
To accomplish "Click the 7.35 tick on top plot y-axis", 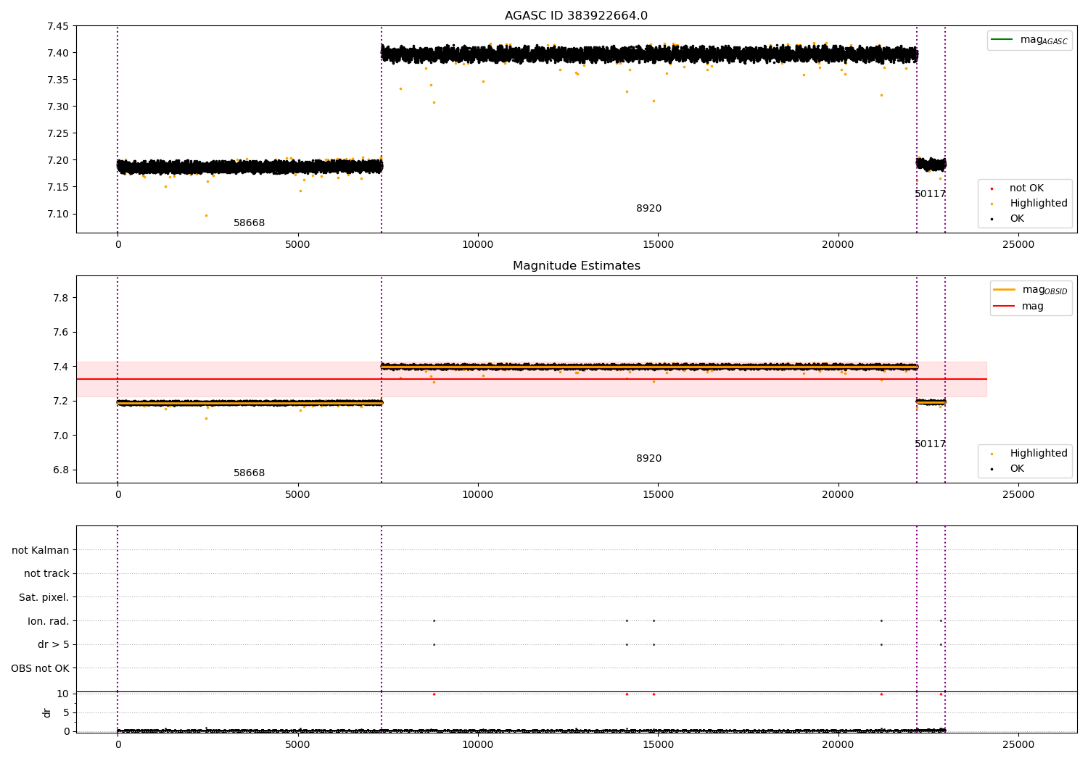I will click(57, 80).
